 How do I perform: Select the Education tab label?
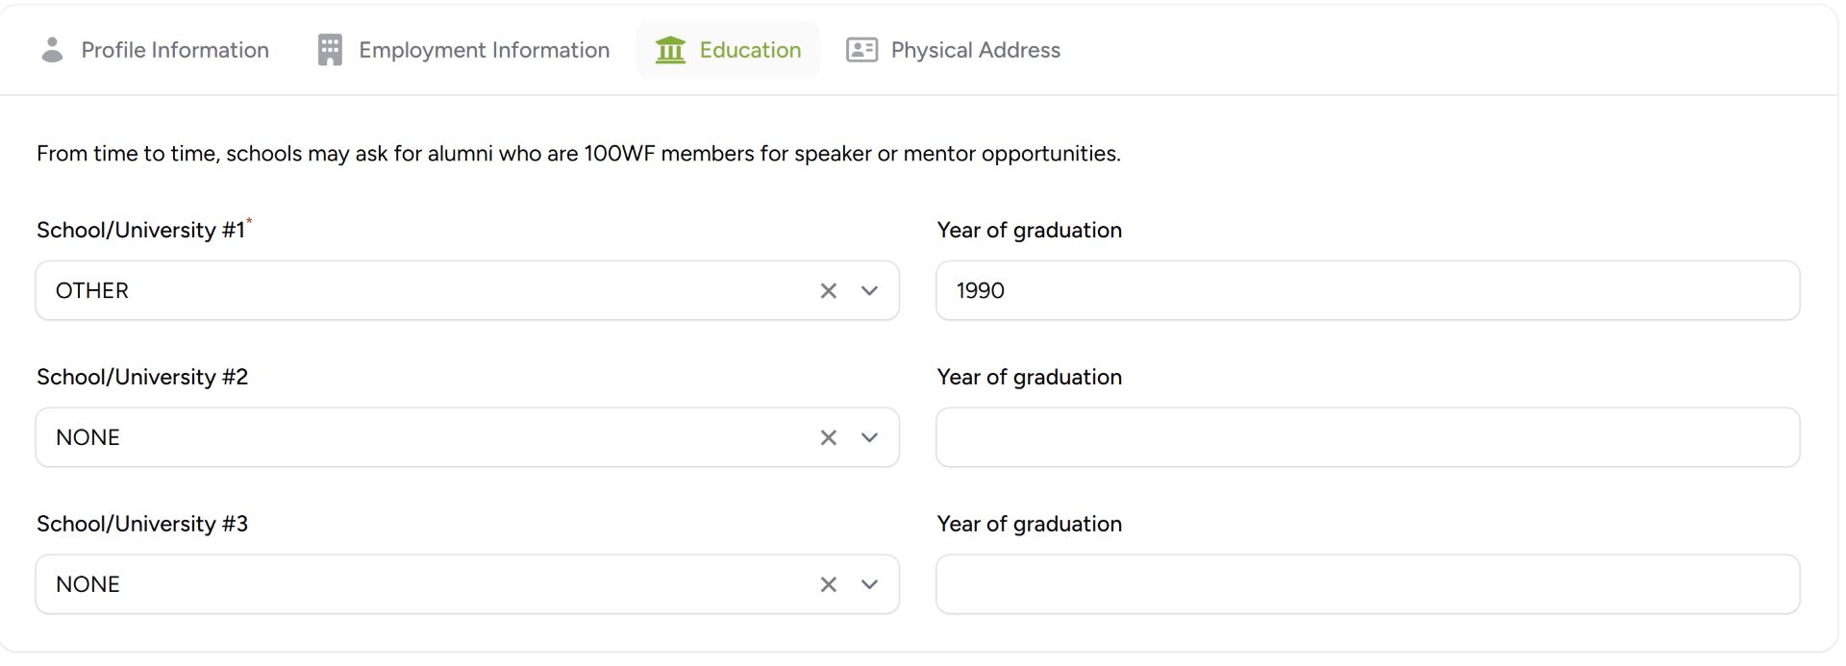(x=750, y=50)
